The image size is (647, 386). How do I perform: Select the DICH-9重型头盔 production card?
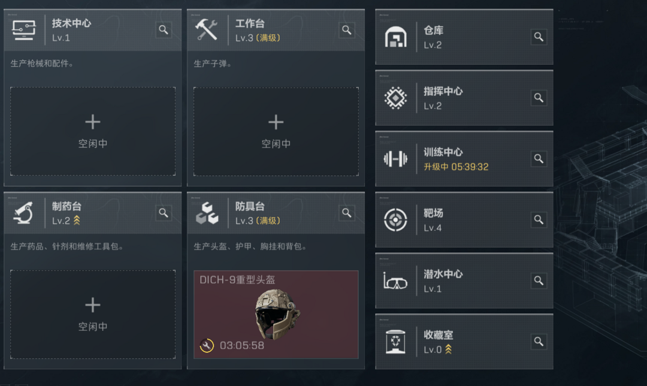pyautogui.click(x=276, y=314)
